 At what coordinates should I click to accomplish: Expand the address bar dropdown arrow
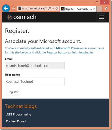click(53, 9)
